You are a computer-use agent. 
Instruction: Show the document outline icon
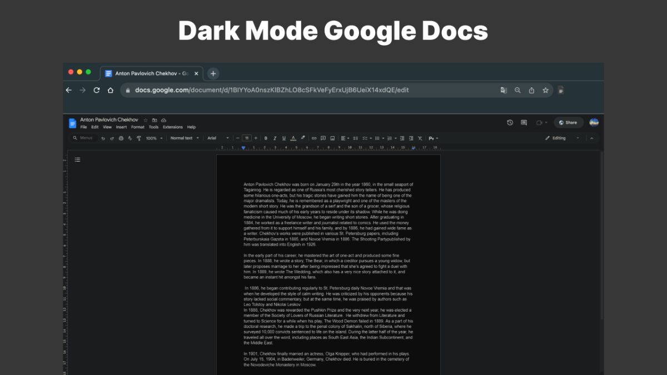(77, 160)
